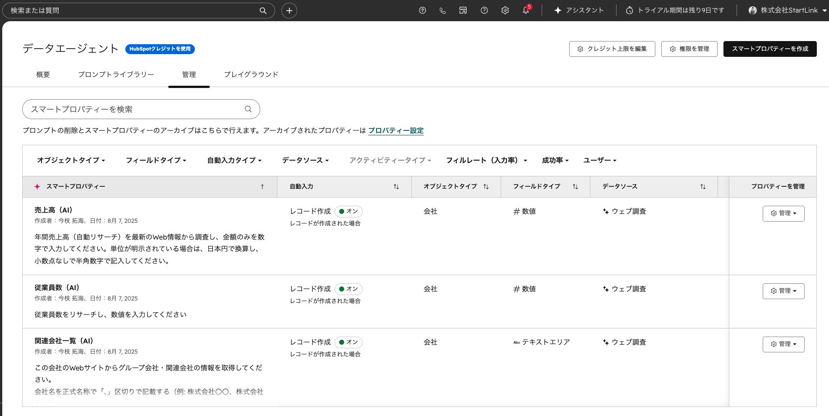Viewport: 829px width, 416px height.
Task: Click the 関連会社一覧（AI） property name
Action: [64, 341]
